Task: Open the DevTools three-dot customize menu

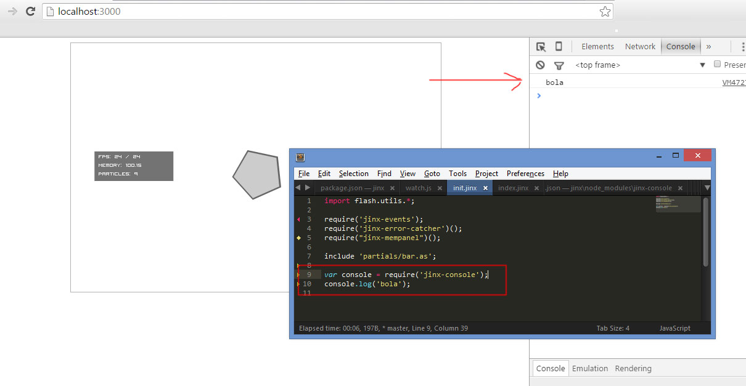Action: [x=743, y=46]
